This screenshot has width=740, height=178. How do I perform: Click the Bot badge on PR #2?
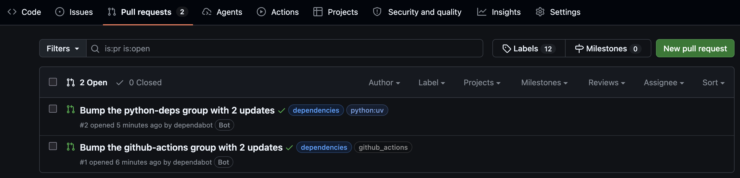[224, 125]
